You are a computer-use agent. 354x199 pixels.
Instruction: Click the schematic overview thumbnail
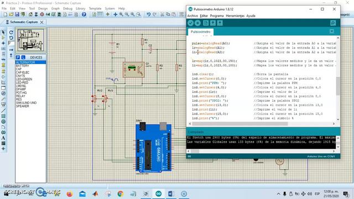[31, 40]
